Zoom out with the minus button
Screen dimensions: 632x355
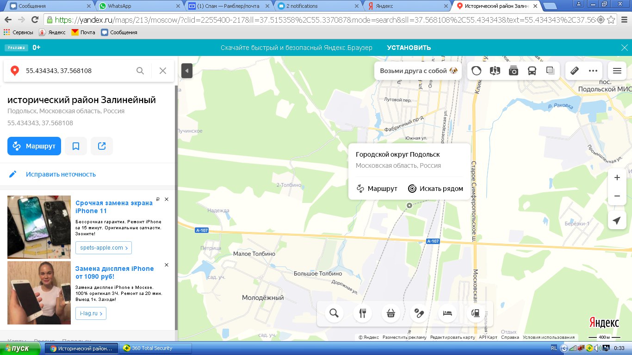tap(617, 196)
